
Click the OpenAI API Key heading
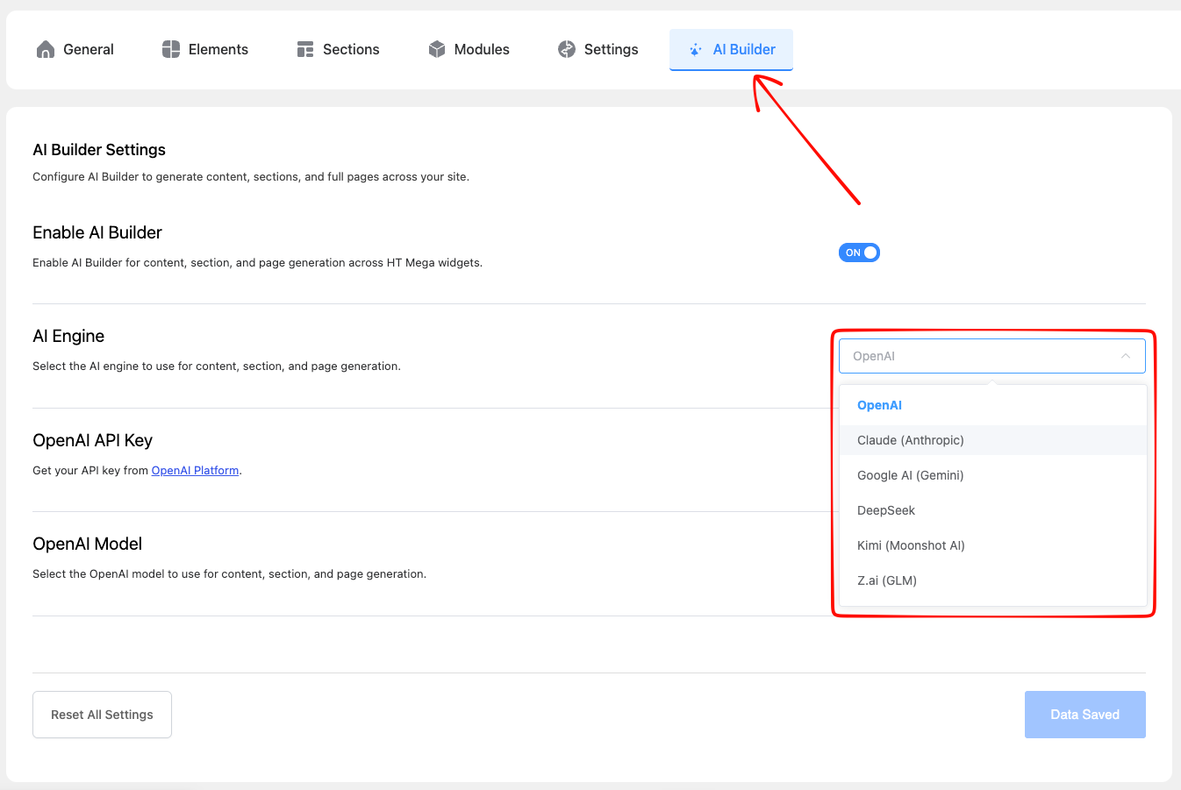click(92, 440)
